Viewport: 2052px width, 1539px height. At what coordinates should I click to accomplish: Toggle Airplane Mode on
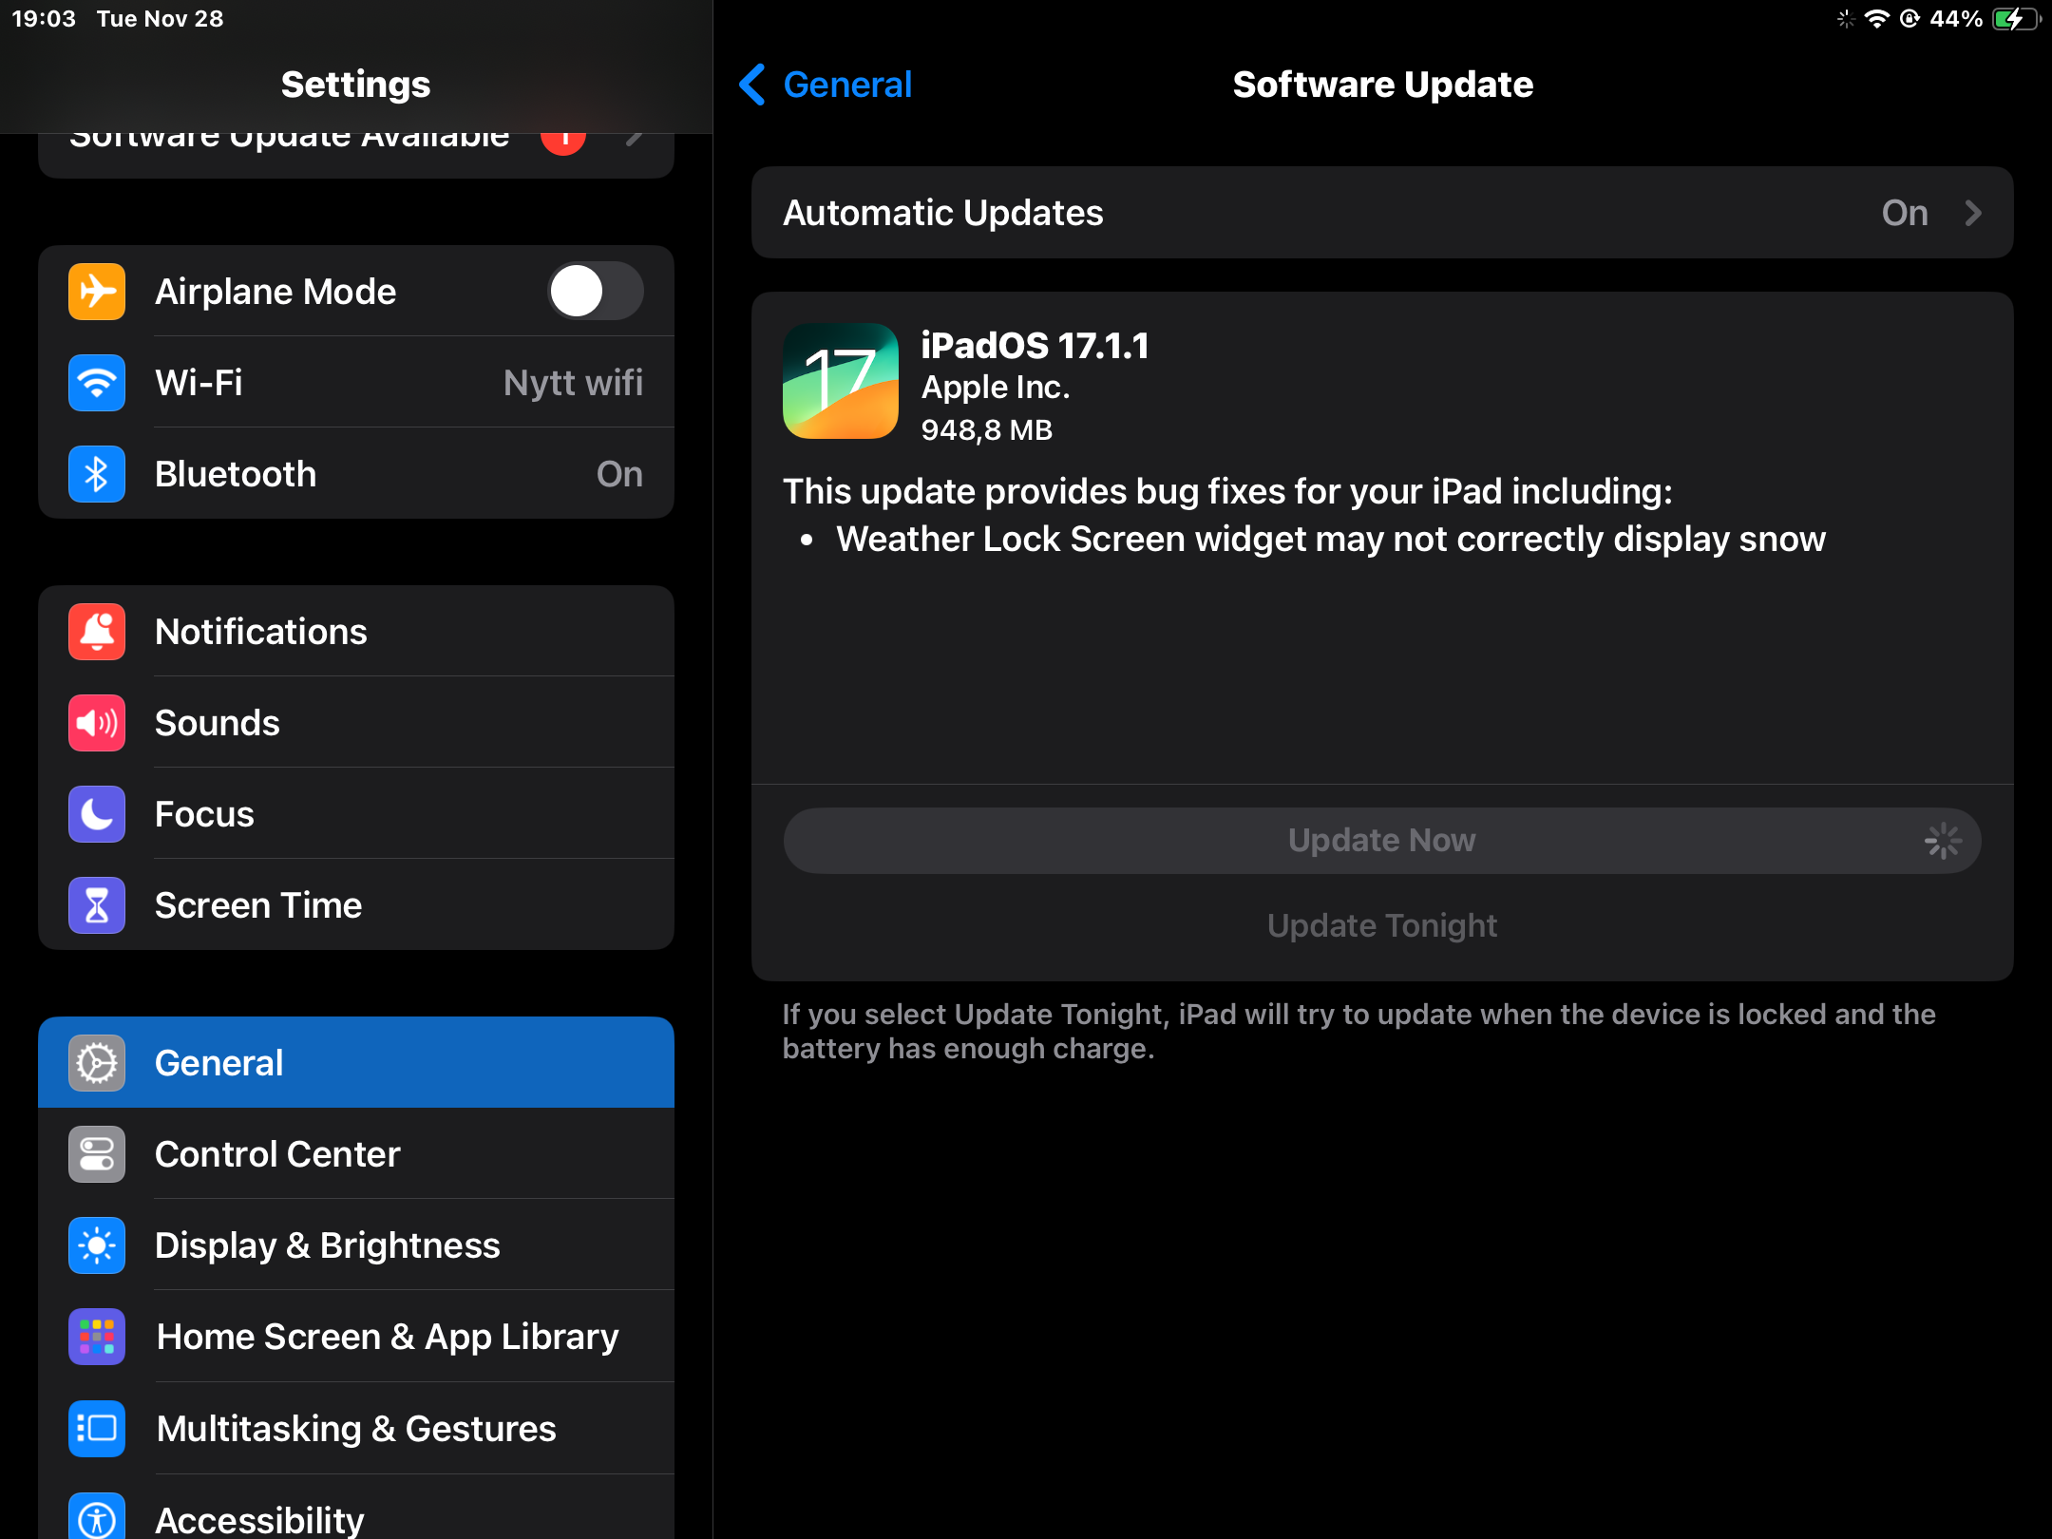[x=596, y=292]
